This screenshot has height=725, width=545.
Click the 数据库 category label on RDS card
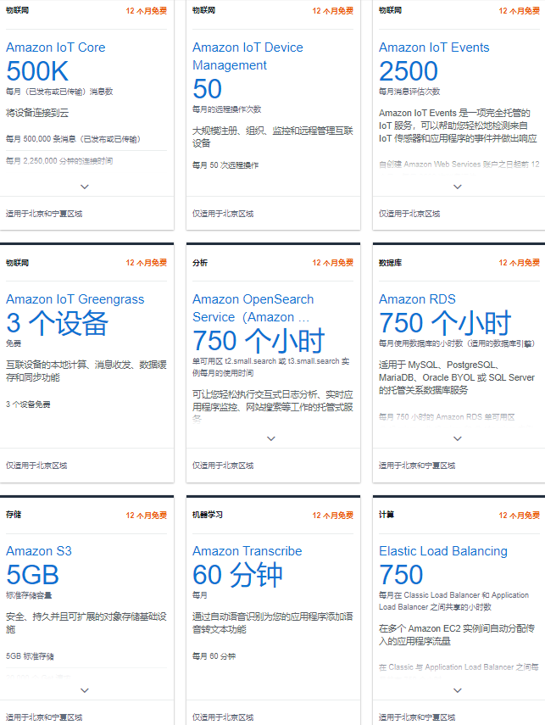coord(390,263)
